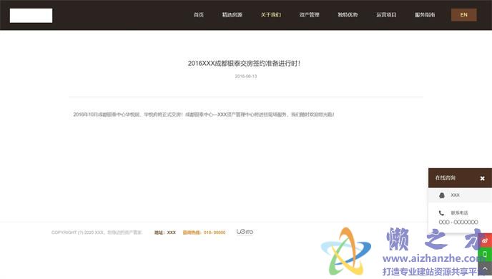Go to the 独特优势 navigation item
Viewport: 492px width, 279px height.
coord(348,15)
